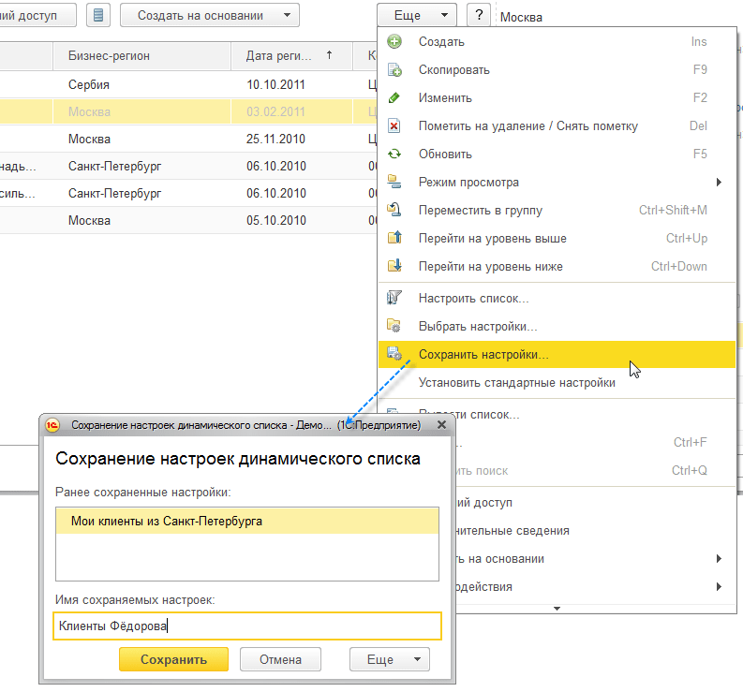Choose 'Изменить' menu item
The width and height of the screenshot is (743, 692).
[557, 98]
